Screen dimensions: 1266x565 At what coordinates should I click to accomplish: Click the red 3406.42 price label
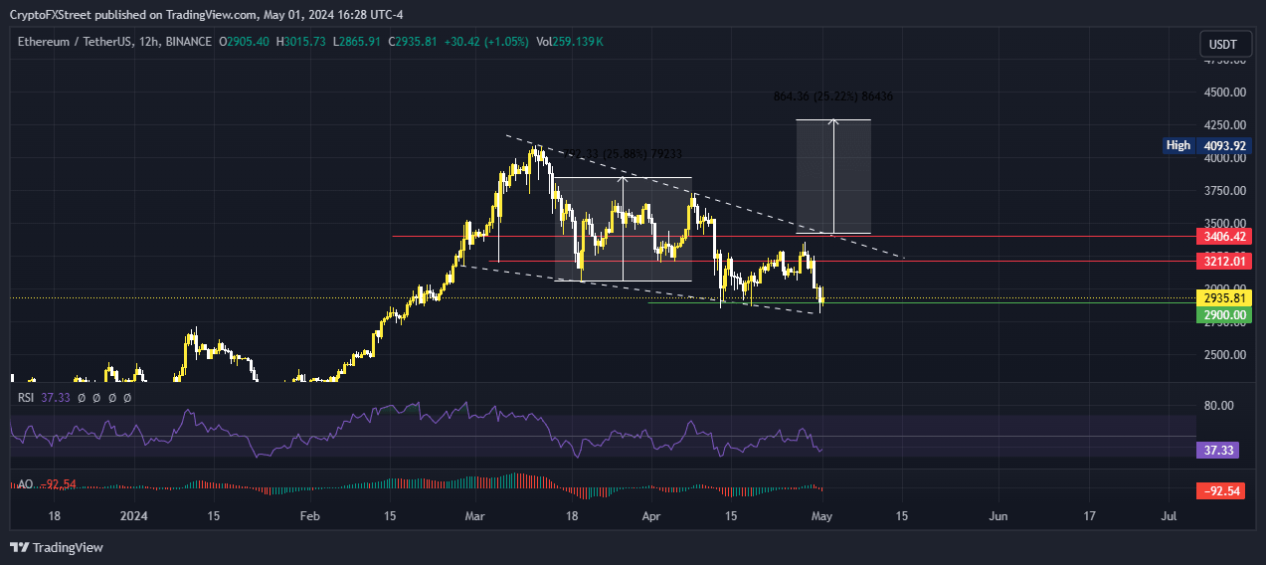point(1224,237)
